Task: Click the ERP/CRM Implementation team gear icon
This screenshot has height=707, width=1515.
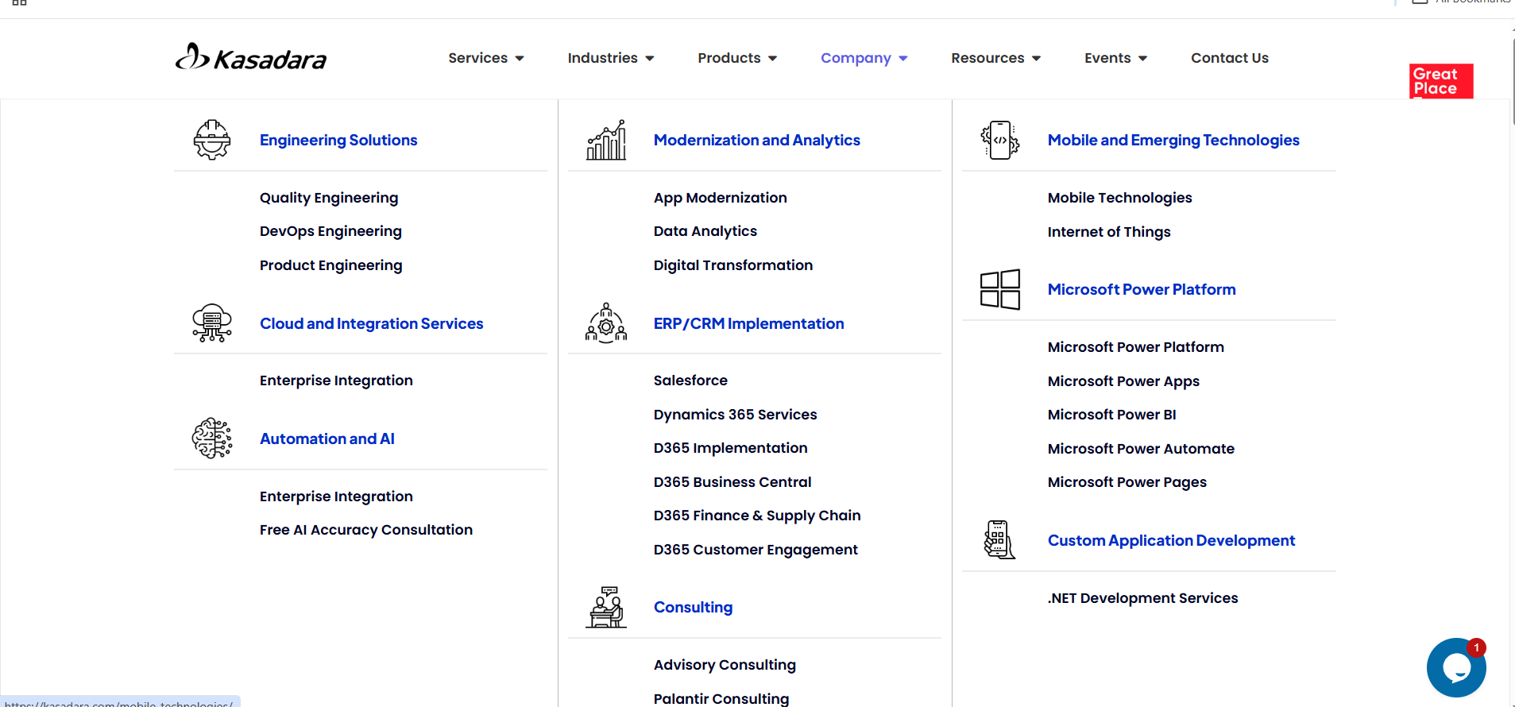Action: [606, 323]
